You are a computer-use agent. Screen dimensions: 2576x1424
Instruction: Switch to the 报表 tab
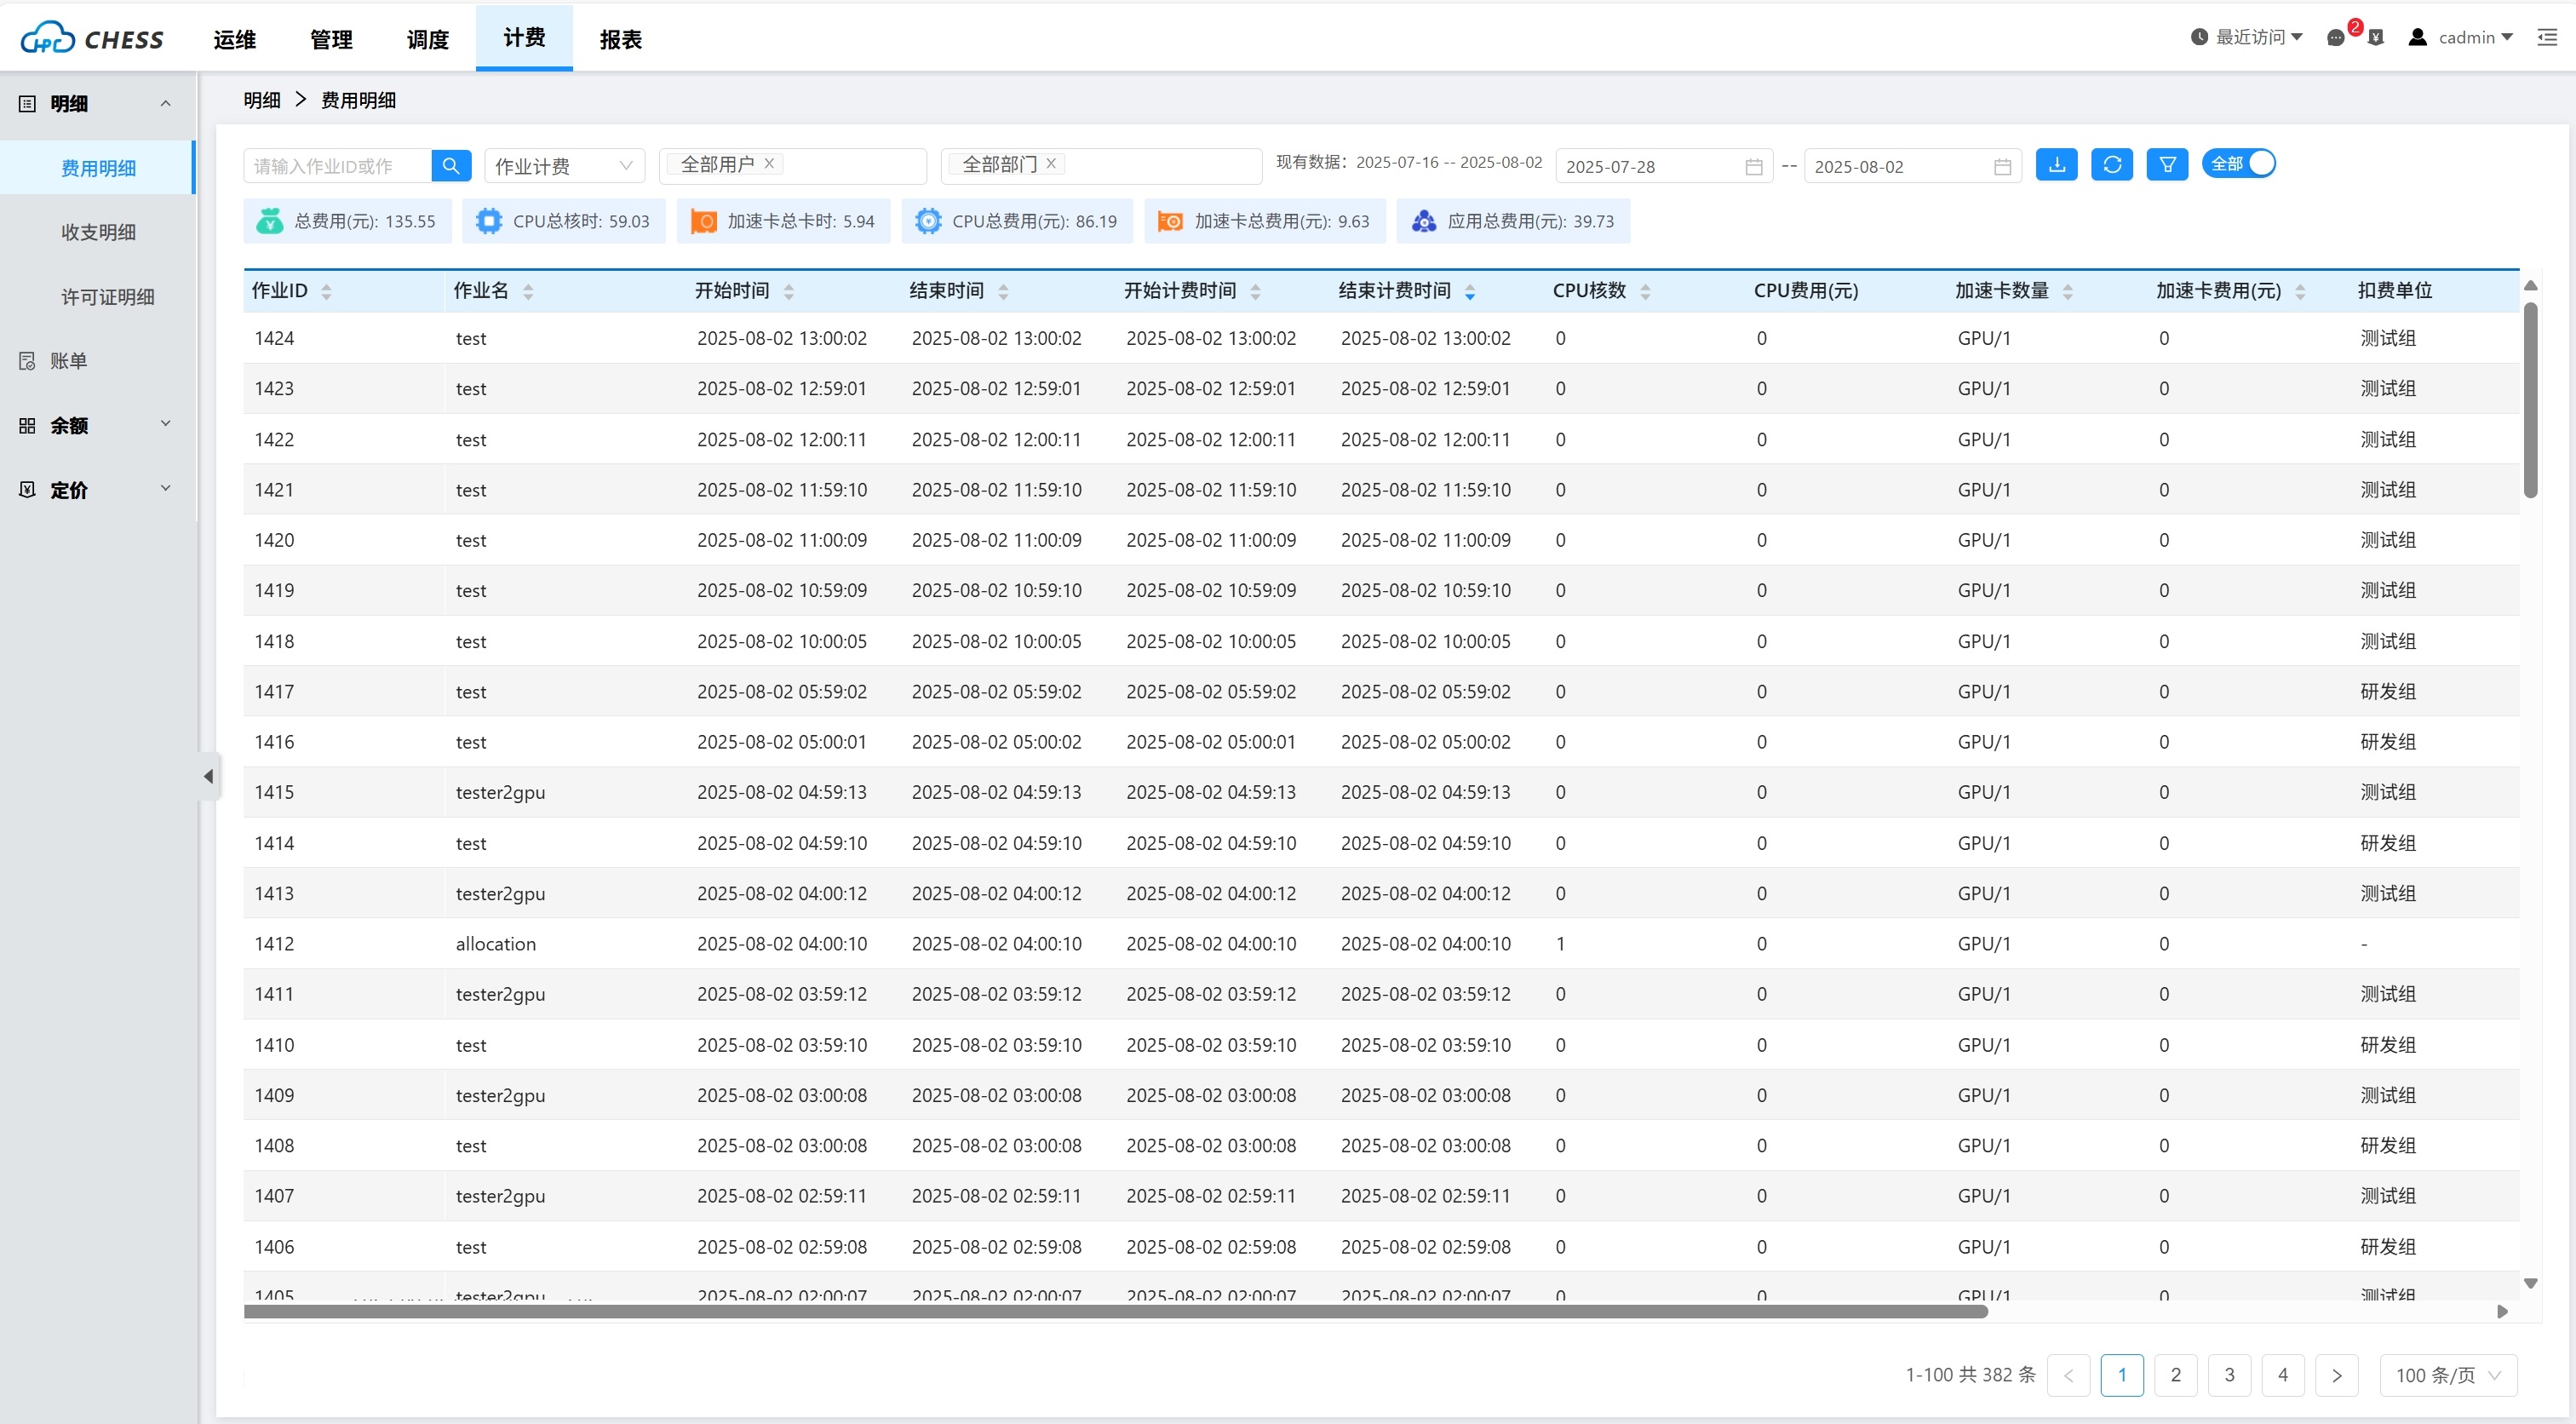coord(621,39)
